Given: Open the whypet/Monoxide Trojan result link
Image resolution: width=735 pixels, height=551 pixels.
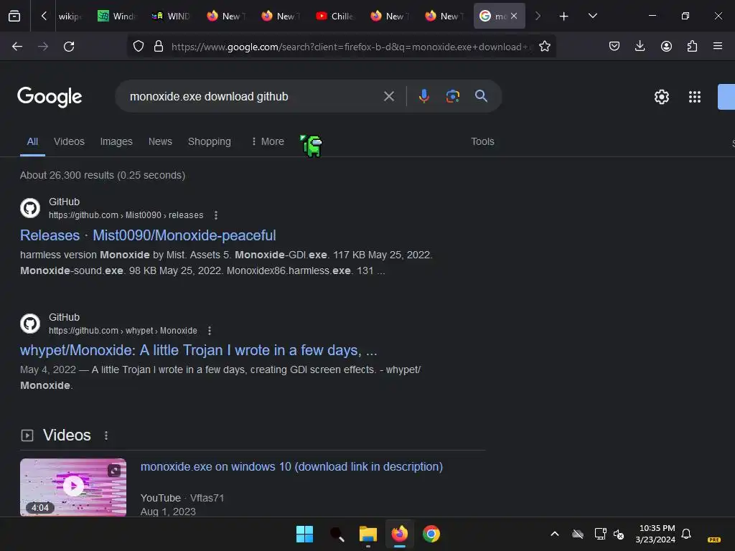Looking at the screenshot, I should coord(199,350).
